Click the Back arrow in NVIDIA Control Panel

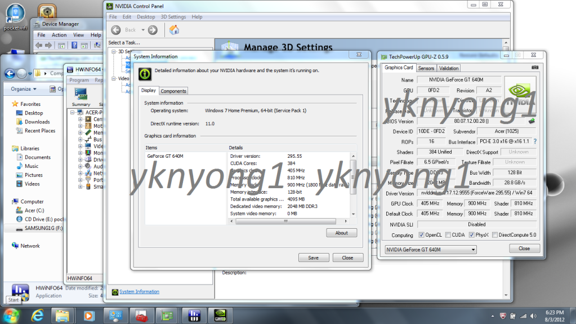coord(116,30)
